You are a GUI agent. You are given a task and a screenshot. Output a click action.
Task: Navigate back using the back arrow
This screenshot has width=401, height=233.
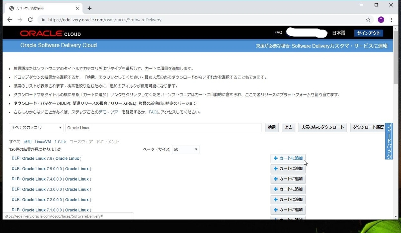click(10, 20)
